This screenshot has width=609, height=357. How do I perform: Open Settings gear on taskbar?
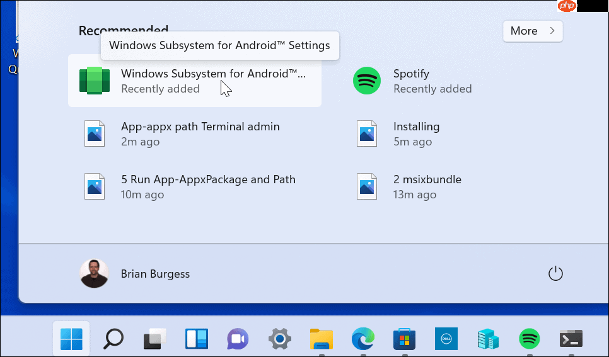click(280, 339)
